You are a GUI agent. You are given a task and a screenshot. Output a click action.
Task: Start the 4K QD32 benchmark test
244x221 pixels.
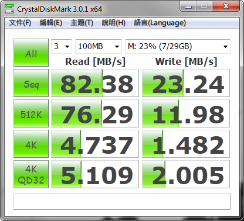[31, 174]
